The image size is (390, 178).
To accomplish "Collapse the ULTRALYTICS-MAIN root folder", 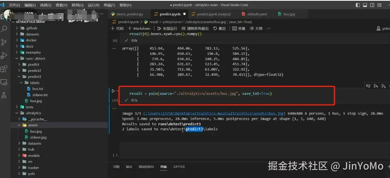I will tap(30, 22).
